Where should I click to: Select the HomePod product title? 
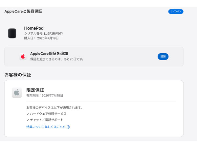34,28
